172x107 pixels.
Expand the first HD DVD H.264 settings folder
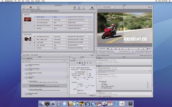tap(25, 65)
